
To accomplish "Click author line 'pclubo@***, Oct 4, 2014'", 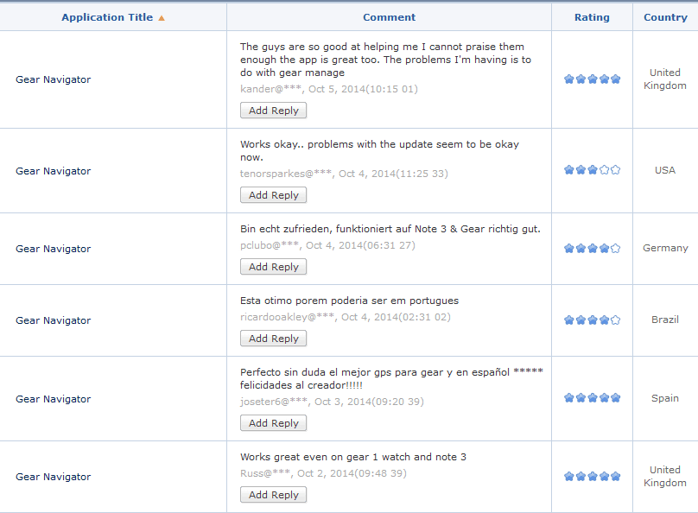I will click(x=327, y=245).
